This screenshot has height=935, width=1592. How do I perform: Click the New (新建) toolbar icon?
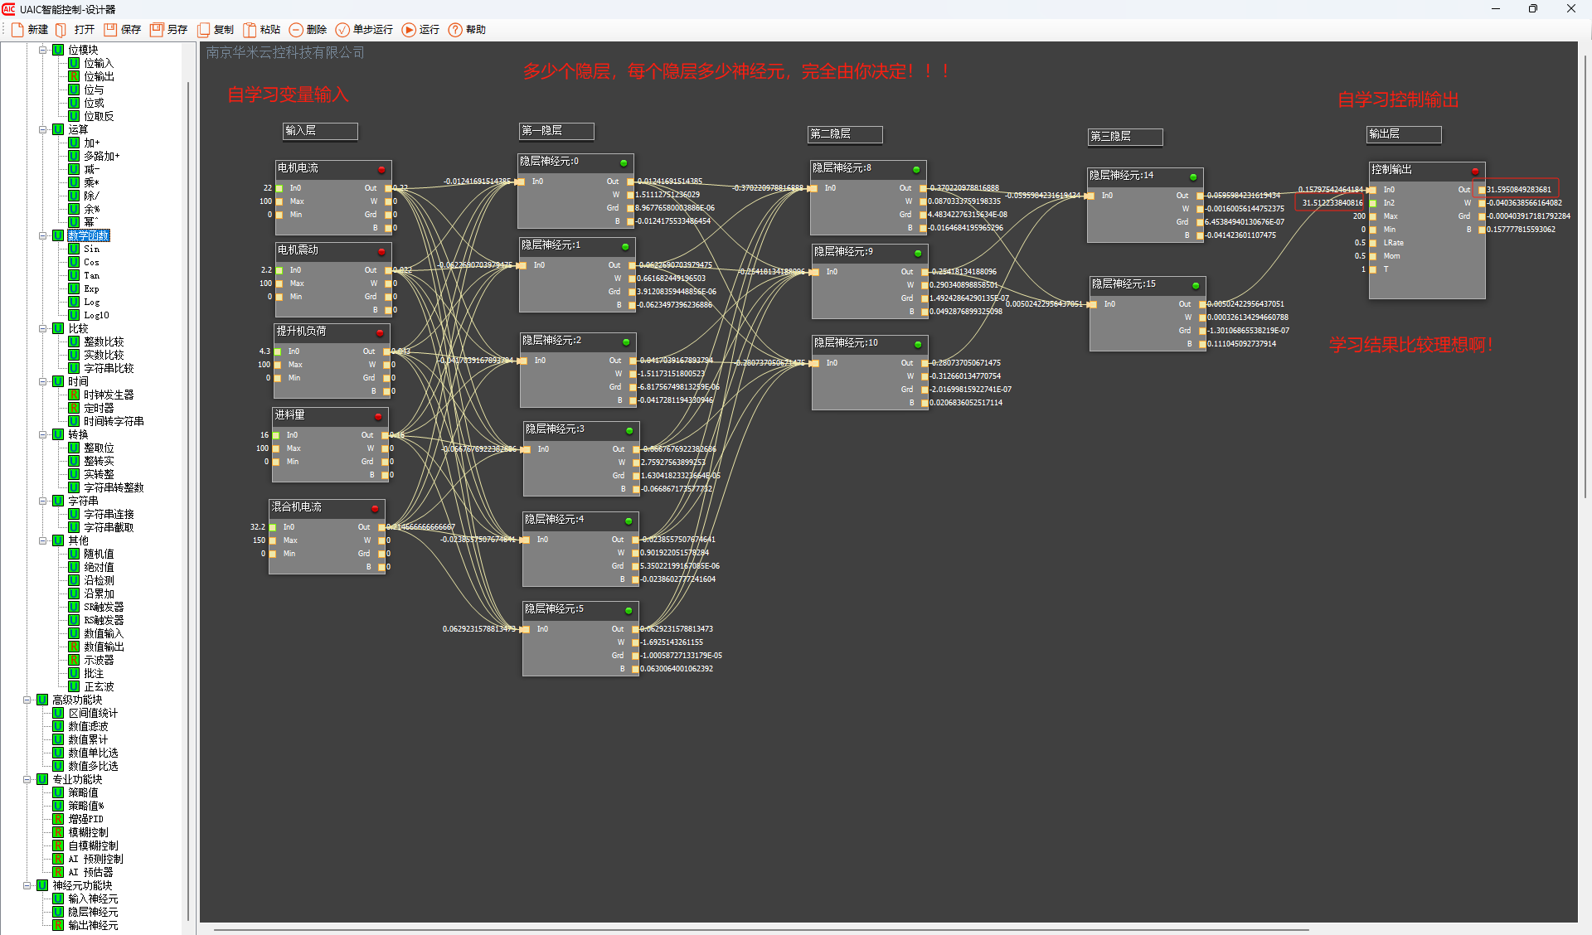[x=17, y=30]
